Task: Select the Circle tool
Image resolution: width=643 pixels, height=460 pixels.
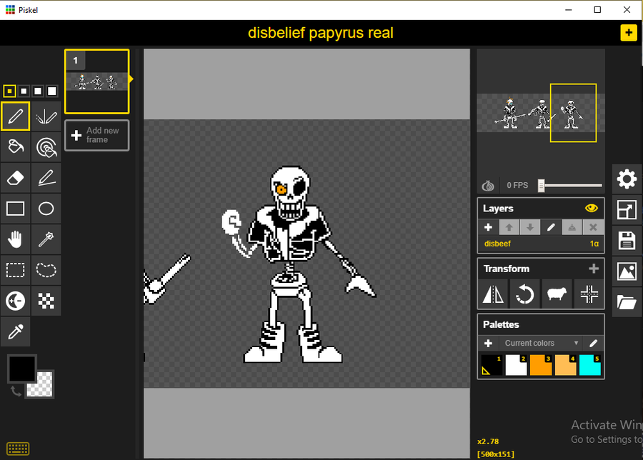Action: click(45, 208)
